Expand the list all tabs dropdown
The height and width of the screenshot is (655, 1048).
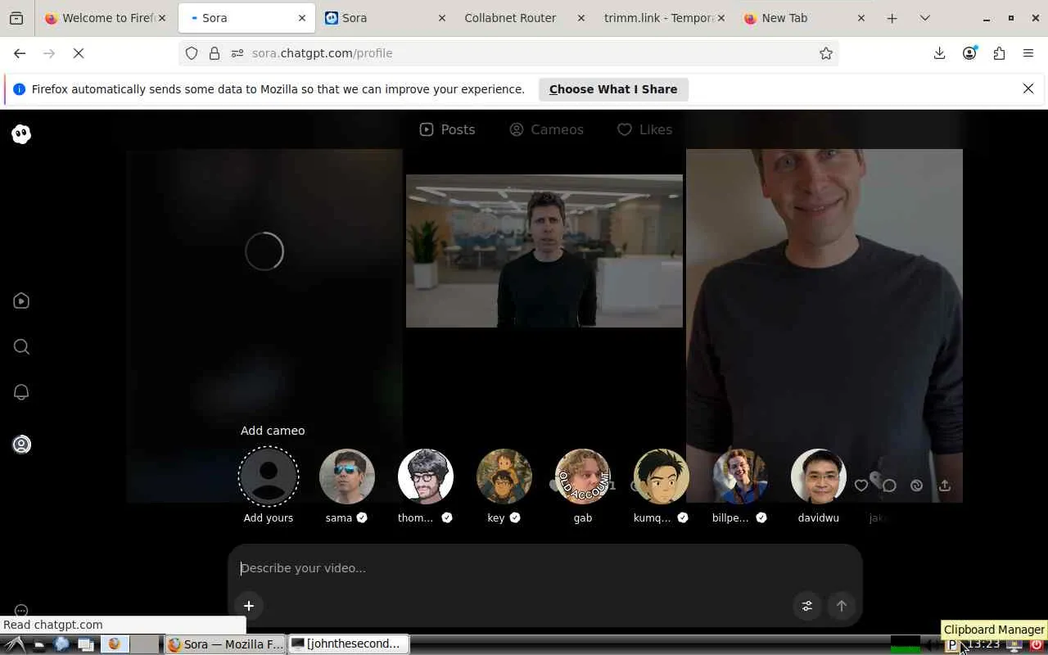coord(925,18)
